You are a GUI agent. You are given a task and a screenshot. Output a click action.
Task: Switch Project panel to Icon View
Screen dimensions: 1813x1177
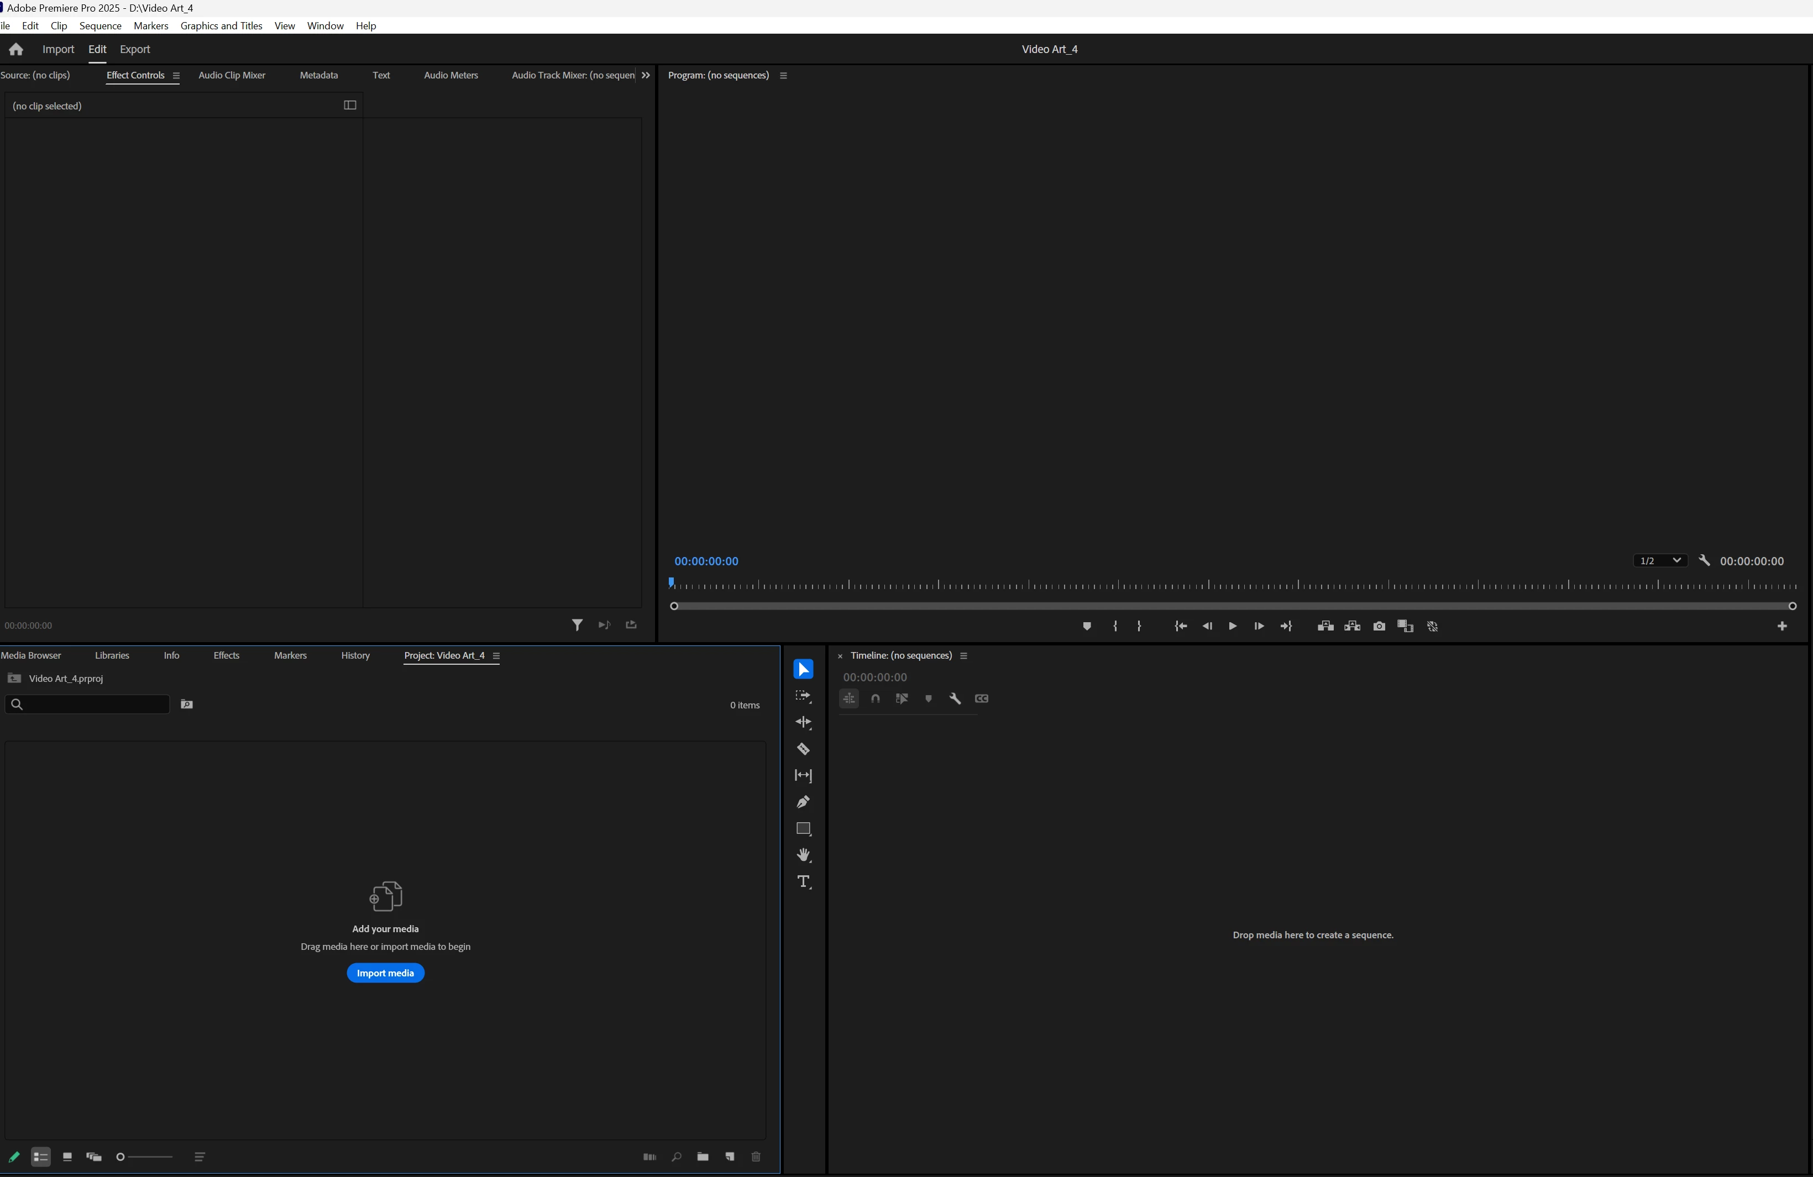coord(67,1157)
